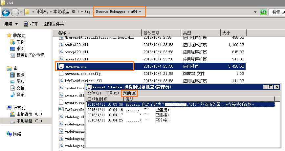Viewport: 285px width, 151px height.
Task: Open 视频 library
Action: (x=17, y=75)
